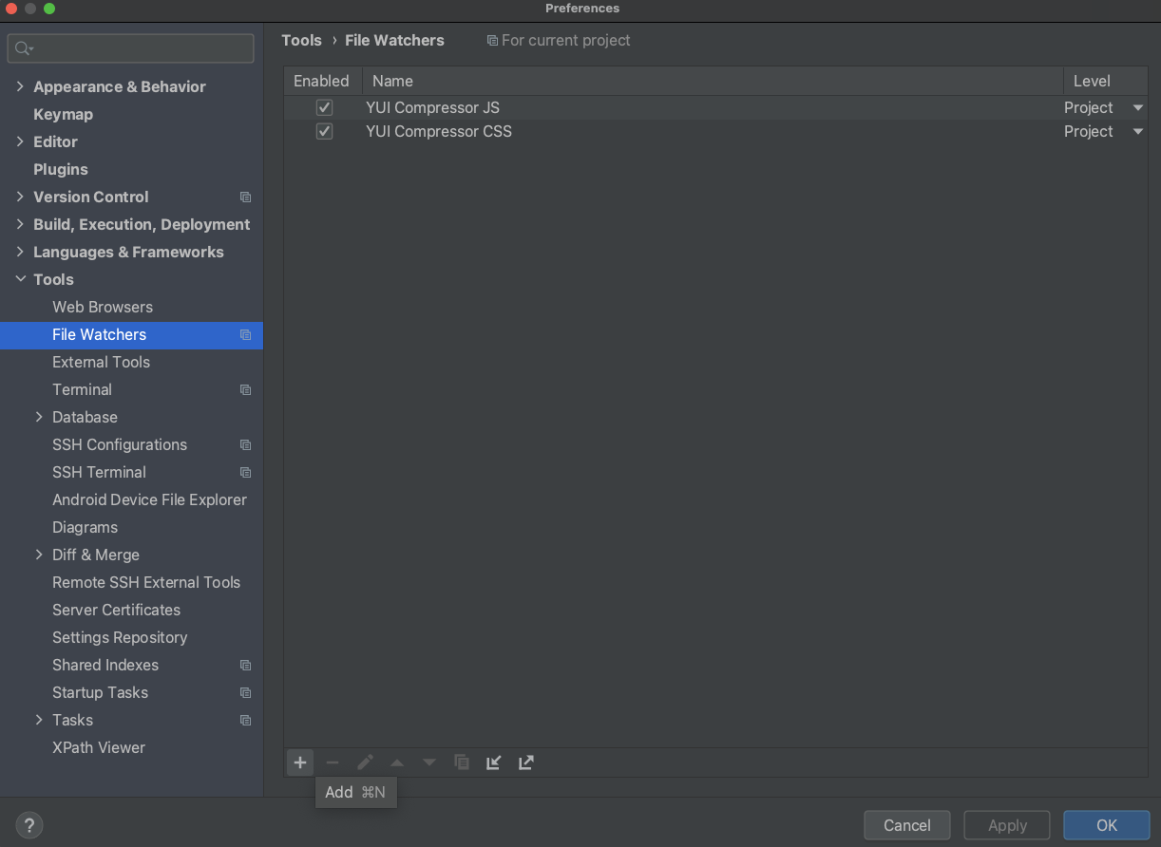Select the YUI Compressor JS row name

tap(432, 107)
